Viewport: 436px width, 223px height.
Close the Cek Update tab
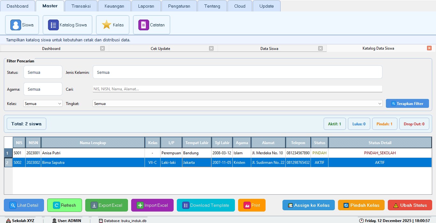[211, 48]
